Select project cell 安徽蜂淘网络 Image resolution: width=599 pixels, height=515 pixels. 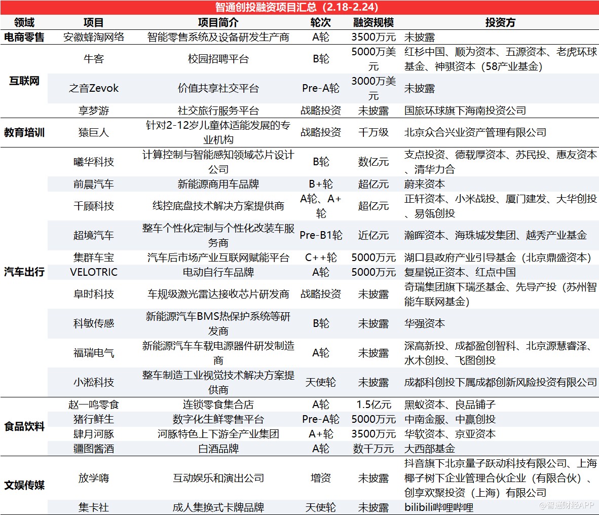[94, 37]
